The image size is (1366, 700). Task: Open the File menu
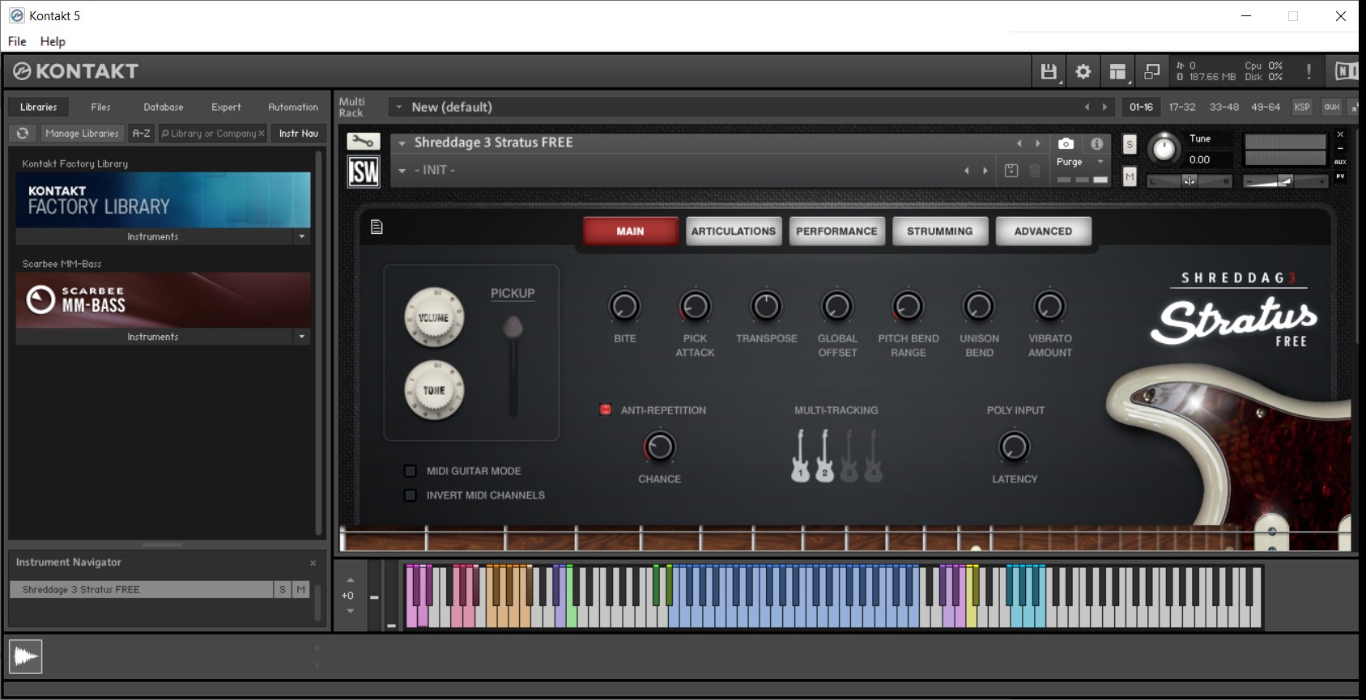(x=17, y=41)
